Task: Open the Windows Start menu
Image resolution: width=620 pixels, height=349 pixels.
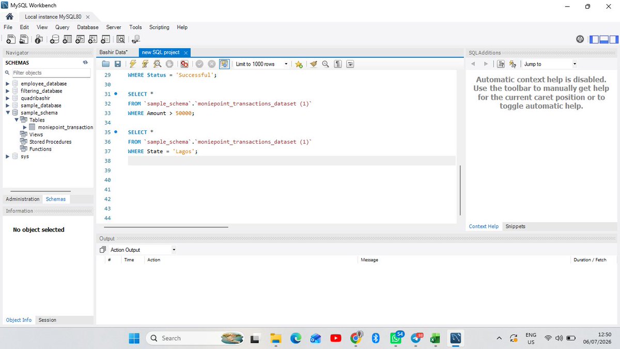Action: 134,338
